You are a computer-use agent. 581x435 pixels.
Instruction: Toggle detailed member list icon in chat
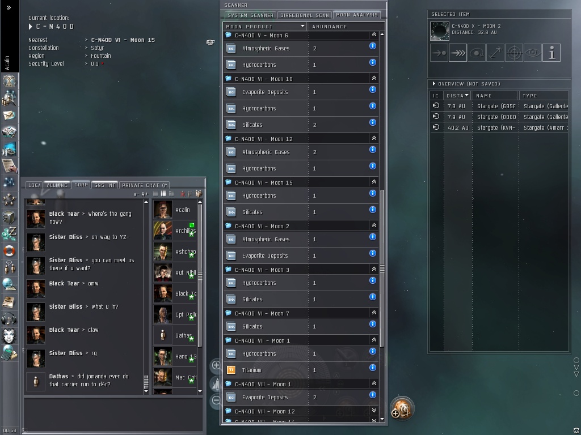(199, 194)
